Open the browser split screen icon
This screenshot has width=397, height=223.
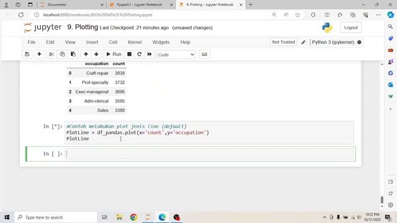[x=327, y=15]
